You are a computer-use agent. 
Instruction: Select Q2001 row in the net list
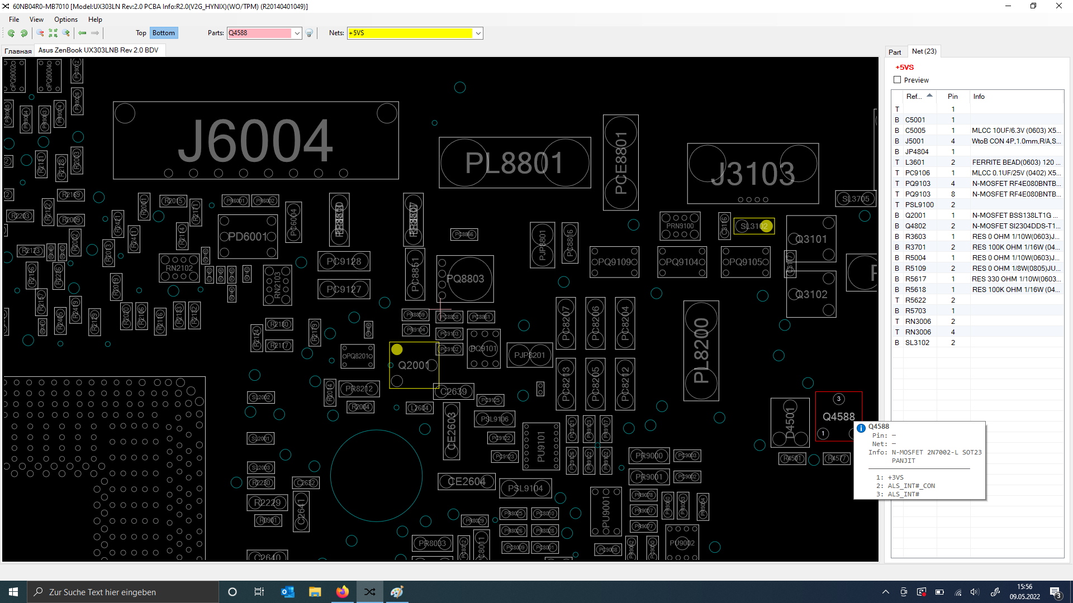(x=915, y=216)
